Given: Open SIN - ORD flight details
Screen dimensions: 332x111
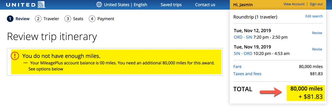Looking at the screenshot, I should (243, 54).
